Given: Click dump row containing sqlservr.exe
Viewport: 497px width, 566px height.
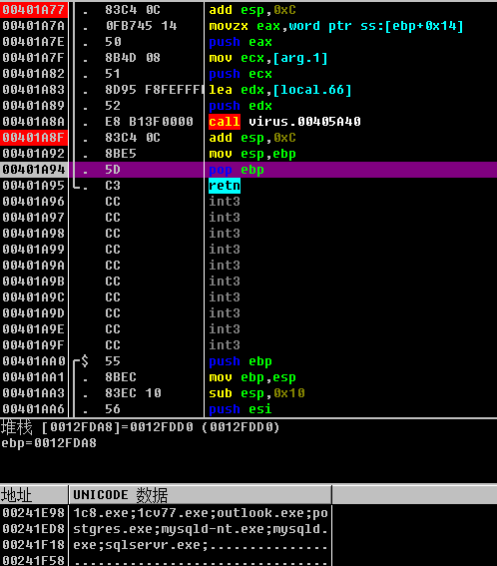Looking at the screenshot, I should 166,545.
